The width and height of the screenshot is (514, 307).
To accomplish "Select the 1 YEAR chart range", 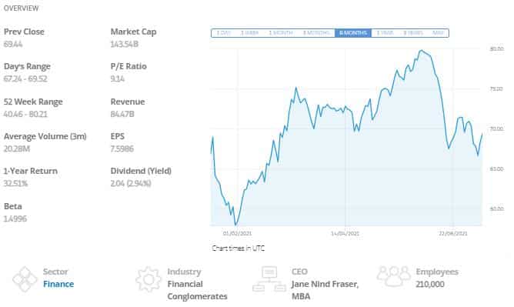I will tap(385, 33).
